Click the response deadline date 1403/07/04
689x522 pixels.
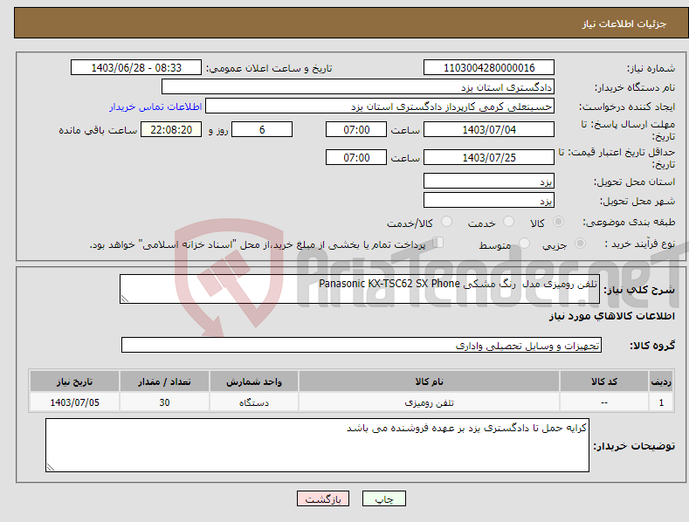tap(489, 129)
